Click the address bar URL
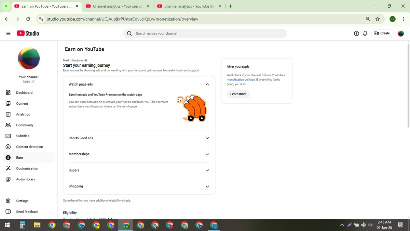The width and height of the screenshot is (410, 231). 123,19
